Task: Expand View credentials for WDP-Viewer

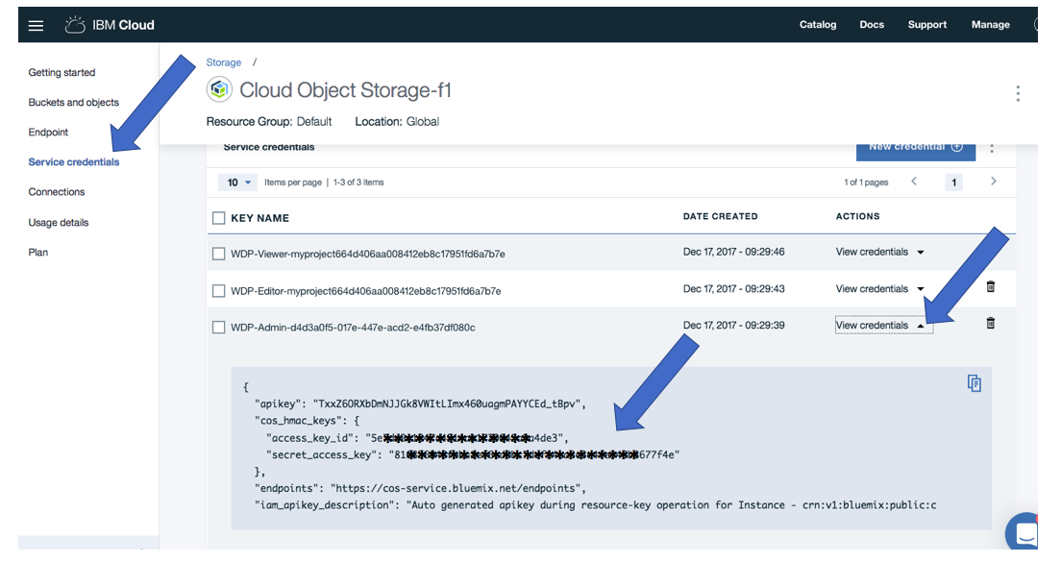Action: tap(879, 252)
